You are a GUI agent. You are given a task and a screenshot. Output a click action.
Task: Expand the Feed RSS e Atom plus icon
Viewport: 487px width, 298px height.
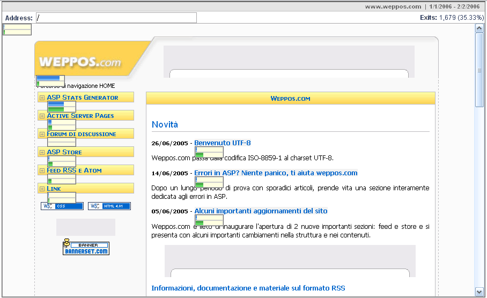42,171
